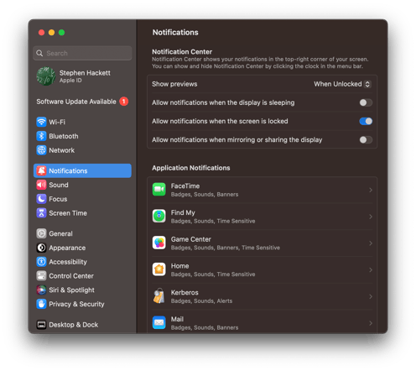Open General settings label
Image resolution: width=416 pixels, height=371 pixels.
60,233
